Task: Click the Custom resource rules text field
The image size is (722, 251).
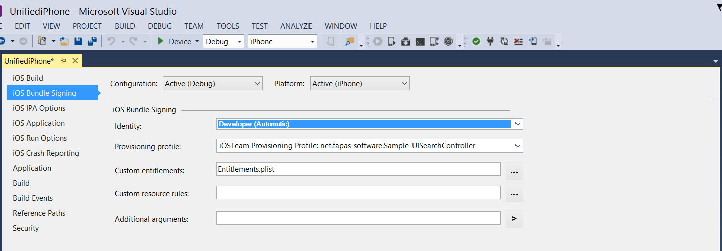Action: click(358, 193)
